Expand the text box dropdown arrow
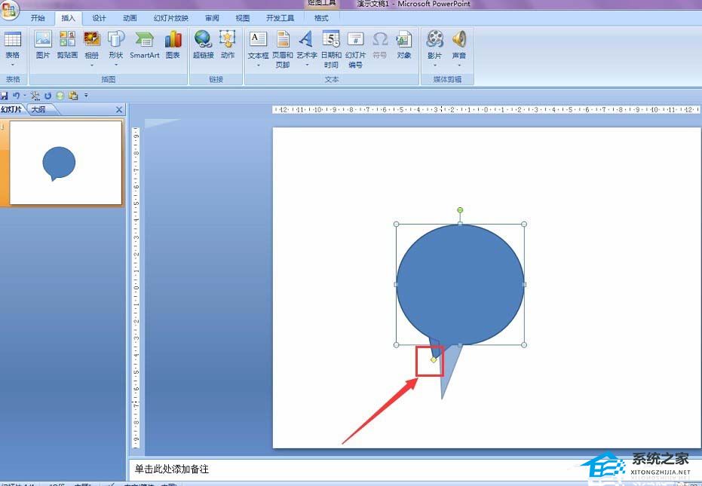This screenshot has width=702, height=486. point(259,66)
